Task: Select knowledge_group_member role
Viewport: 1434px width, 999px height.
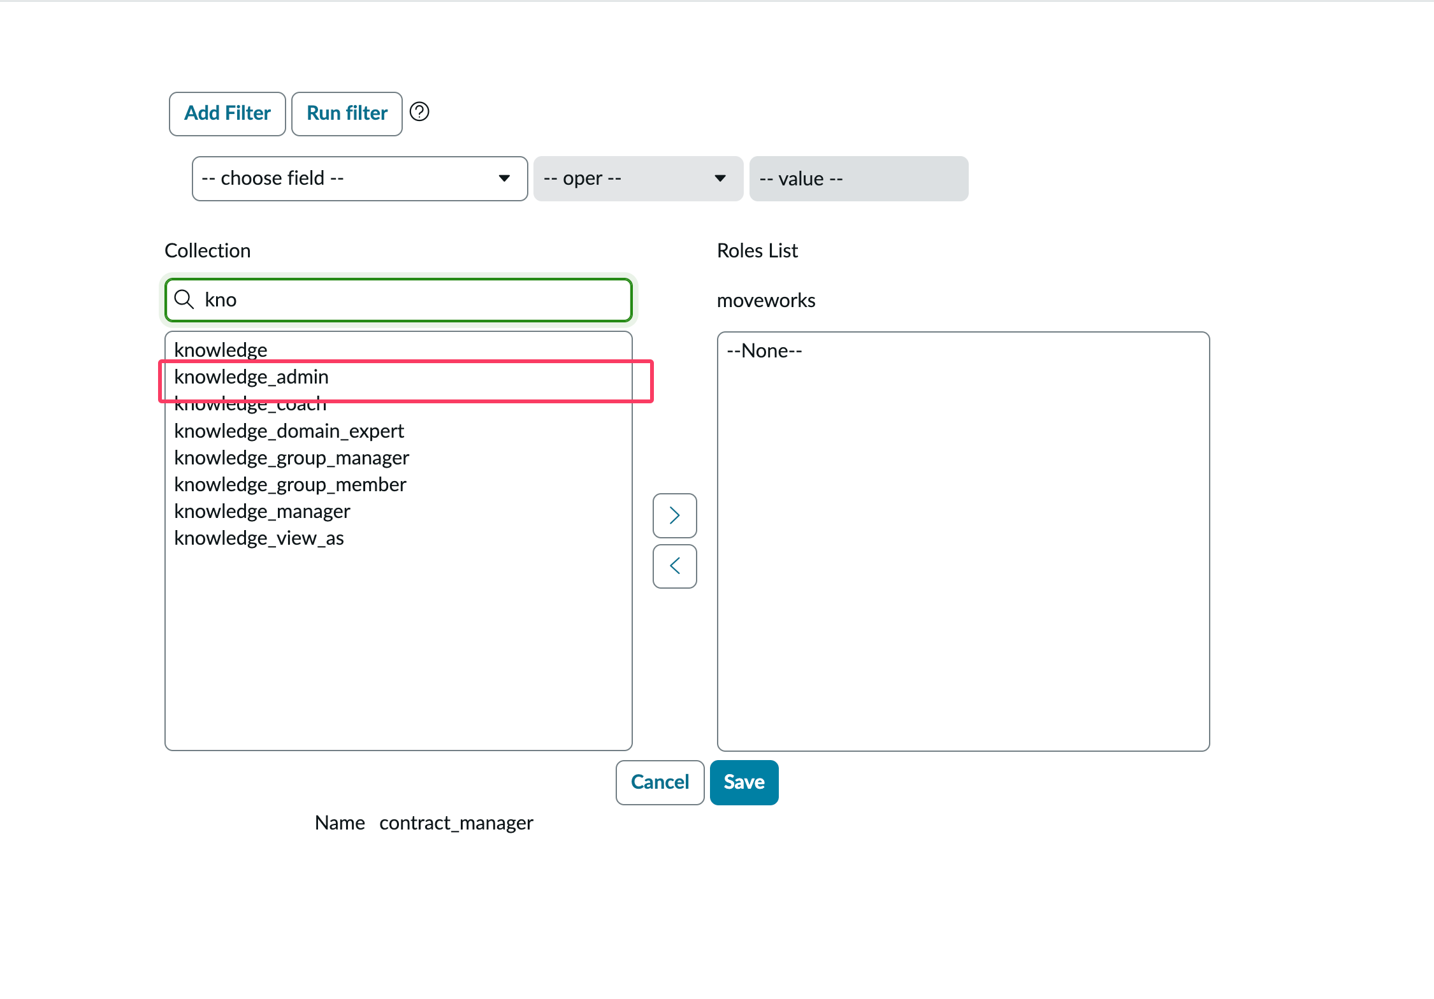Action: (x=290, y=485)
